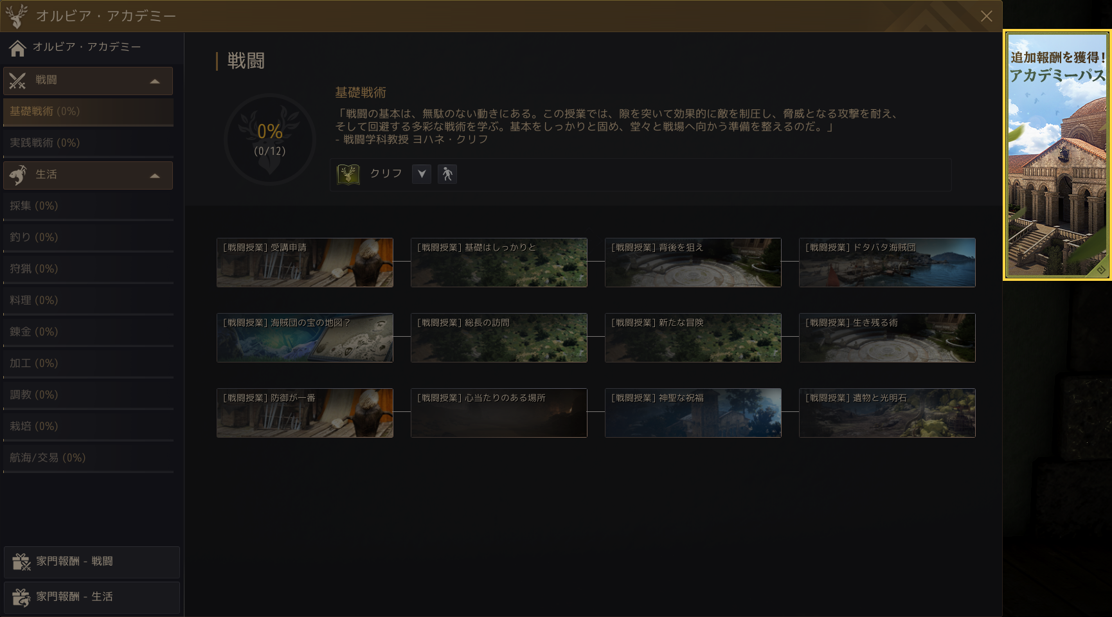Screen dimensions: 1112x617
Task: Click the home icon next to オルビア・アカデミー
Action: click(x=16, y=47)
